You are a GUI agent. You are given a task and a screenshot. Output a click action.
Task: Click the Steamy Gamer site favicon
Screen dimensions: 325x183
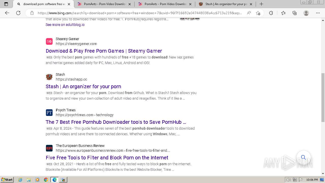(49, 41)
